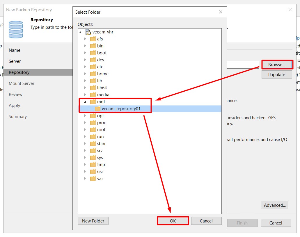The height and width of the screenshot is (237, 300).
Task: Create a New Folder
Action: pos(93,221)
